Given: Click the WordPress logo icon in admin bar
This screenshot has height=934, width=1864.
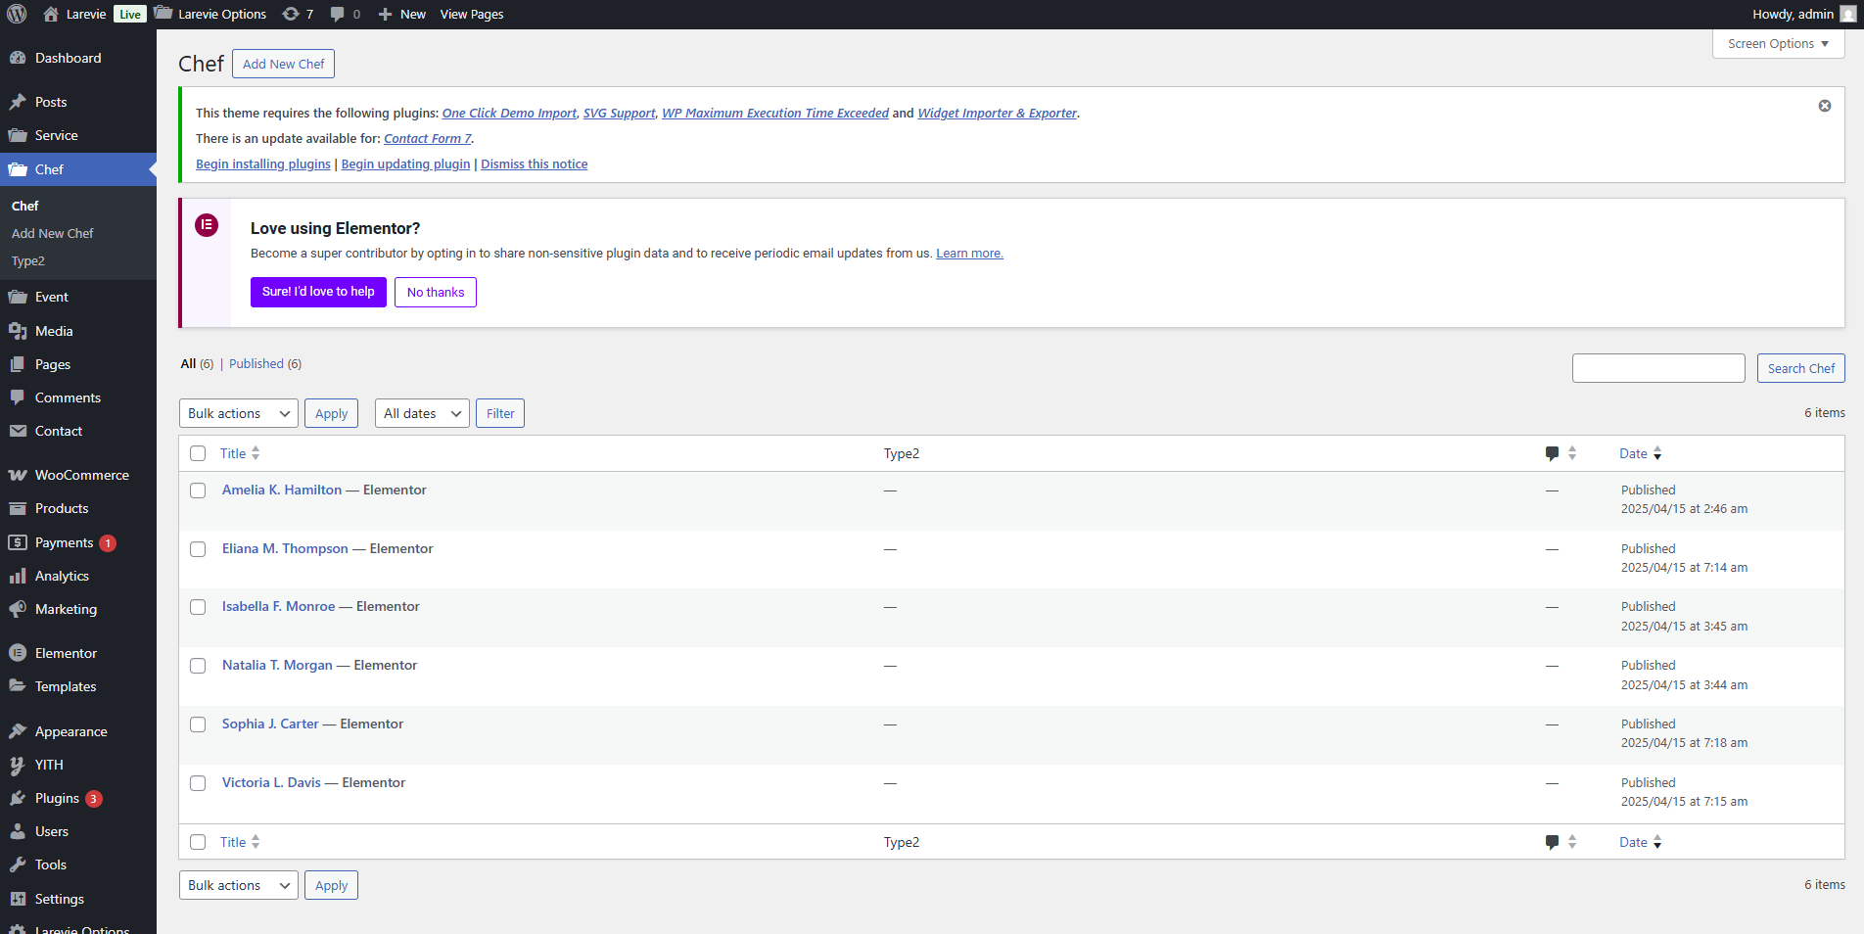Looking at the screenshot, I should coord(17,14).
